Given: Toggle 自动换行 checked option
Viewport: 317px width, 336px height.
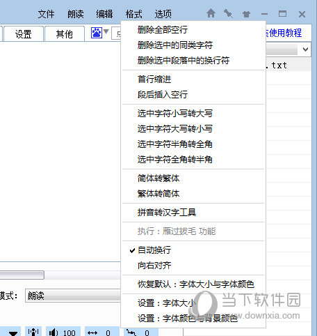Looking at the screenshot, I should (x=193, y=250).
